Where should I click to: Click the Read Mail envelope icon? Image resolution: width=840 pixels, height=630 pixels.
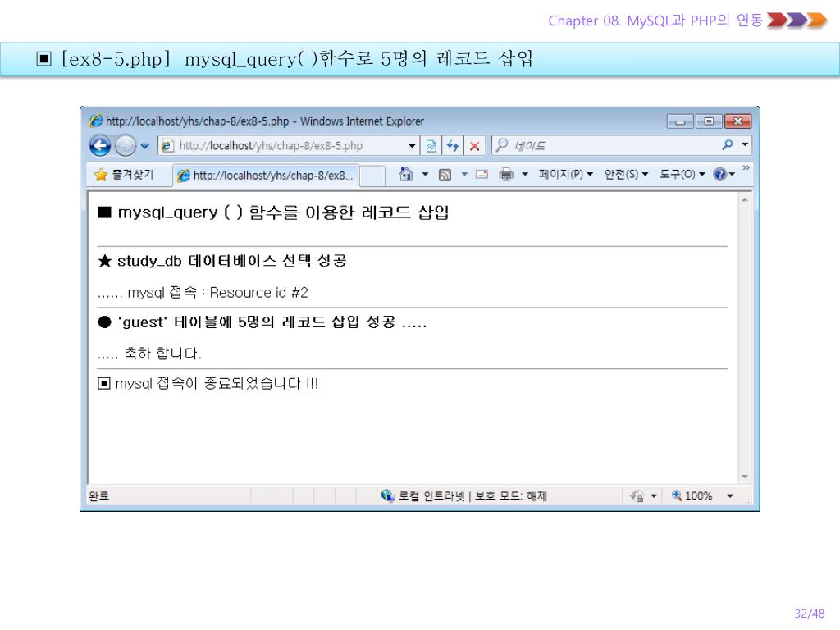point(482,174)
